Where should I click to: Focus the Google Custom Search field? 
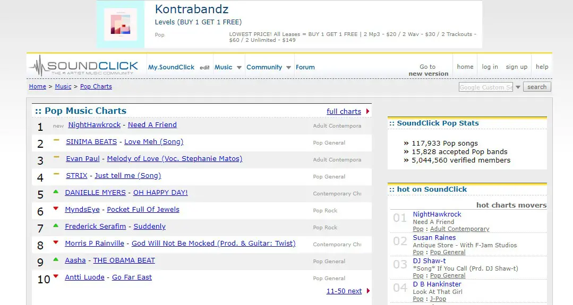coord(486,87)
